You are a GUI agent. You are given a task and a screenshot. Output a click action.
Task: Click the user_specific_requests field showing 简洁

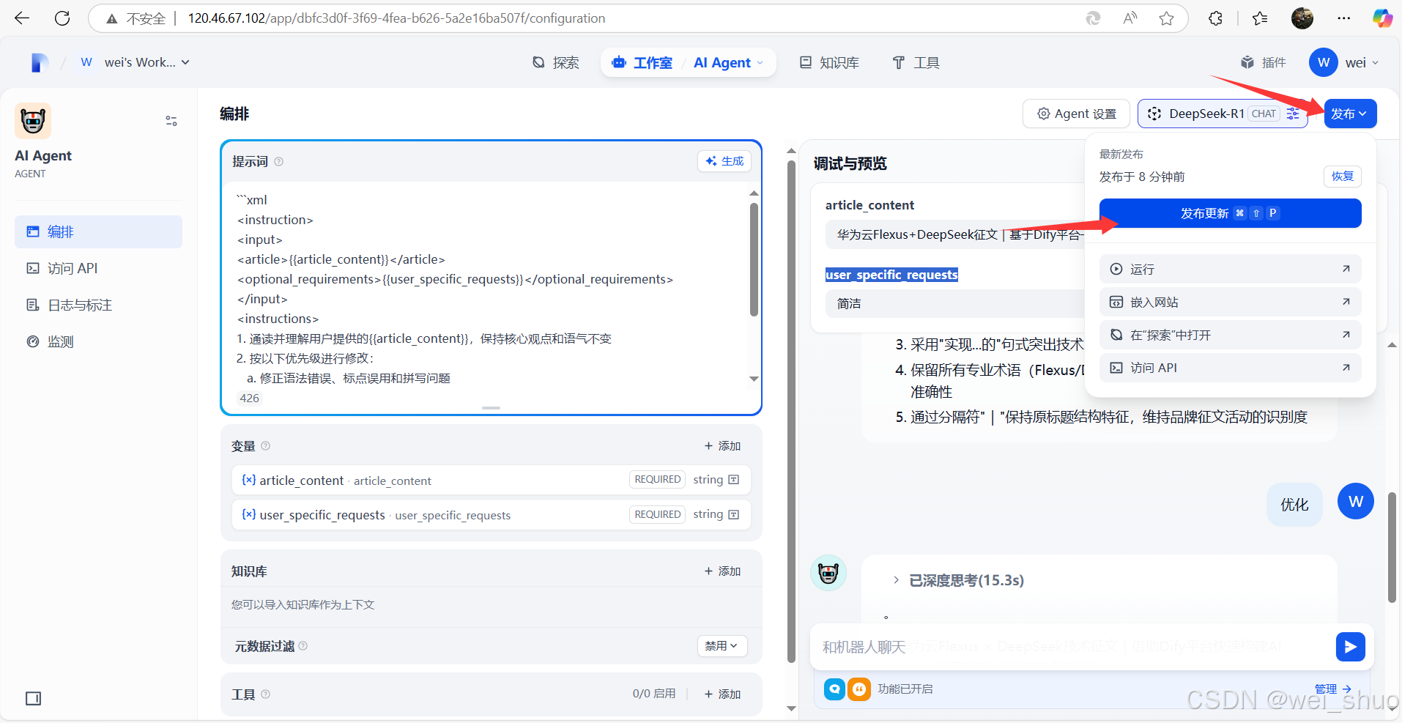tap(954, 303)
